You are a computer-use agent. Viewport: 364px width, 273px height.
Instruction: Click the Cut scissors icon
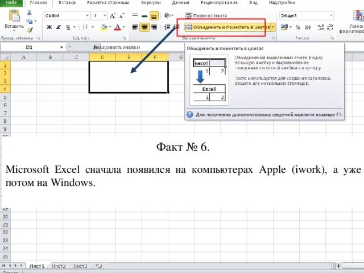30,13
